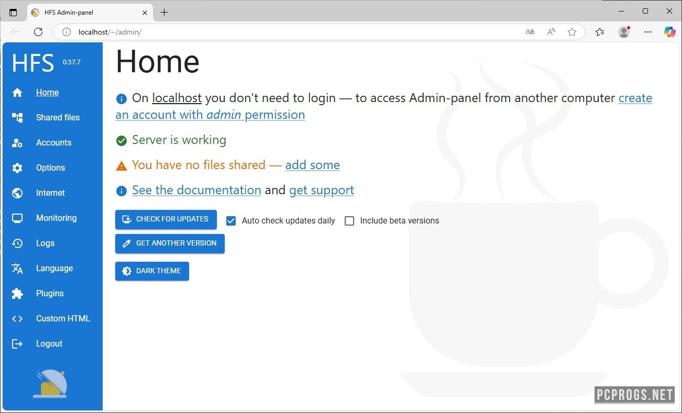
Task: Click the tab actions icon at top-left
Action: [x=13, y=12]
